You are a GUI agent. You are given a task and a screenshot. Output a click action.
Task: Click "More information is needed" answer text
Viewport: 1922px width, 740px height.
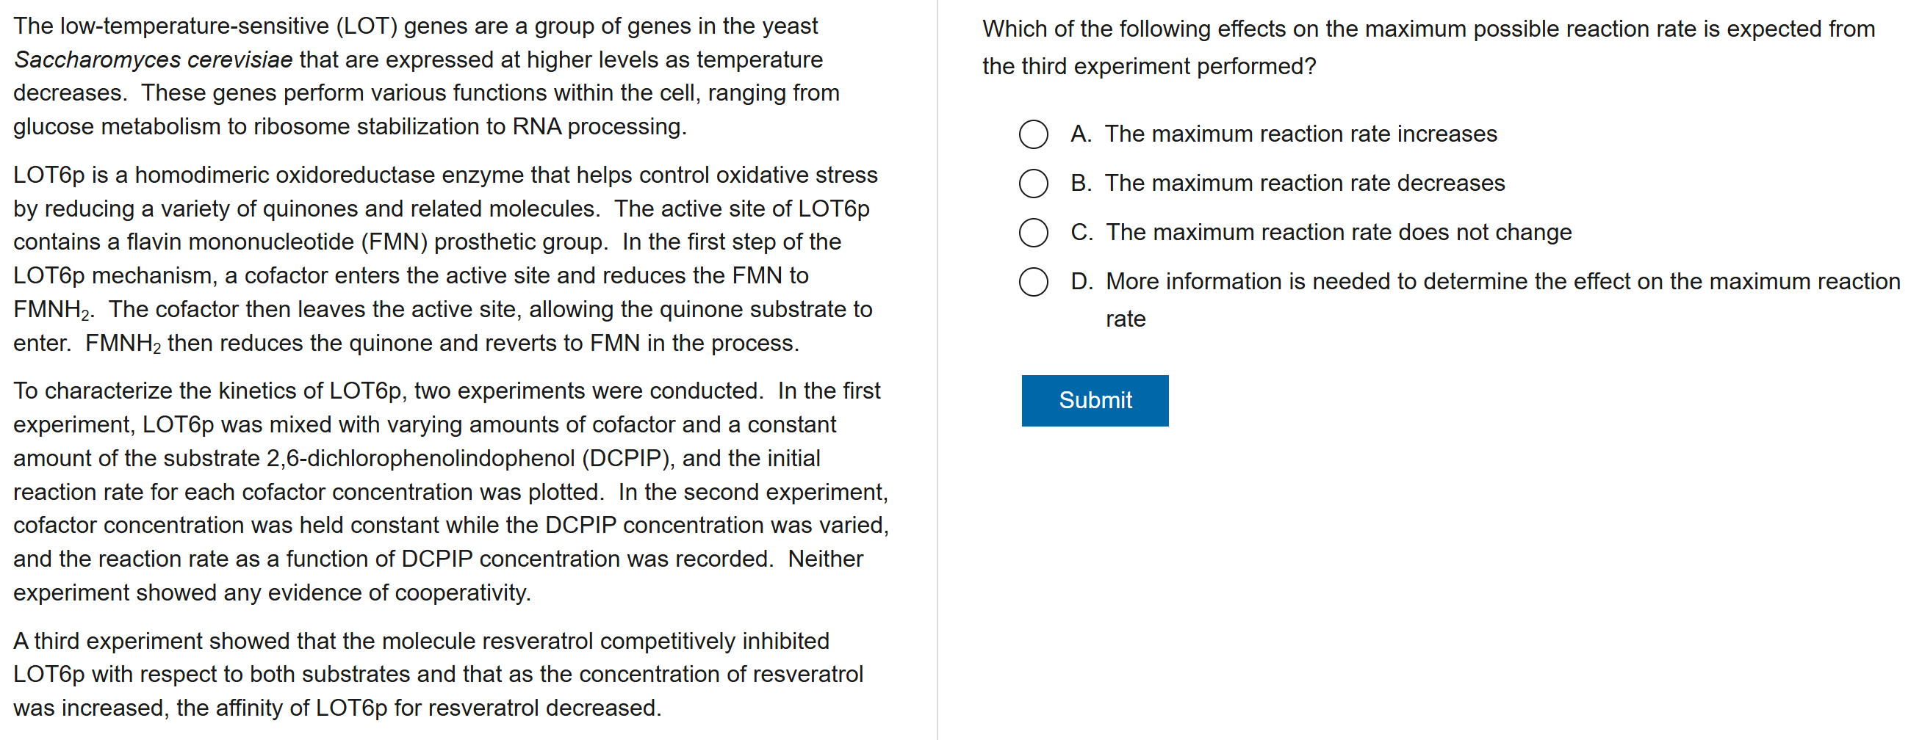click(1502, 282)
